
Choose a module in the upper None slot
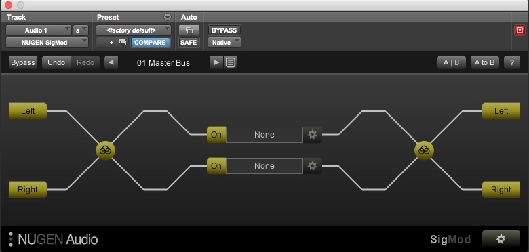(264, 135)
